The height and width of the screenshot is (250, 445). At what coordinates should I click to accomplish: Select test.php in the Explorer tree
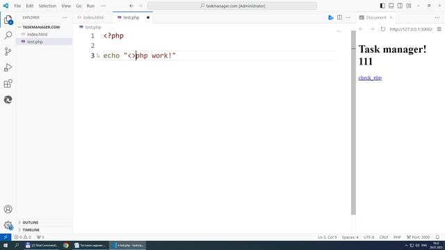(35, 42)
